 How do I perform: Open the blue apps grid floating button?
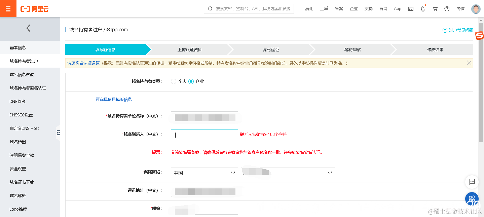[x=472, y=199]
